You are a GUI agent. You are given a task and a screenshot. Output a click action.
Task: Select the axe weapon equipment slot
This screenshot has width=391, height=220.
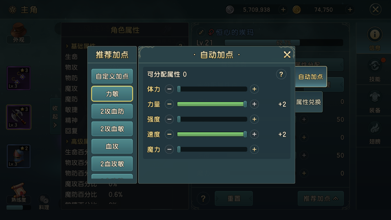(x=19, y=117)
